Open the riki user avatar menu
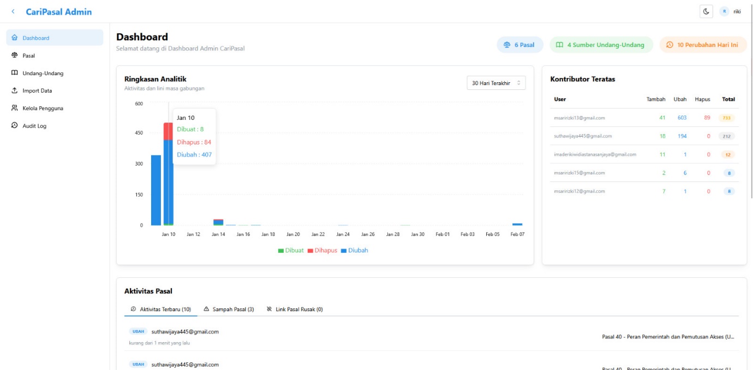753x370 pixels. 725,11
